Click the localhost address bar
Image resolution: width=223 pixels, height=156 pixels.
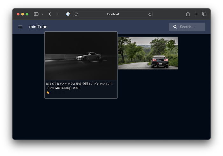[x=113, y=14]
